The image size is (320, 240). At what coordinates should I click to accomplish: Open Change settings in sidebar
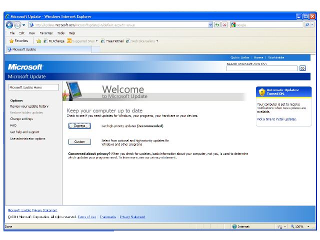[x=21, y=119]
